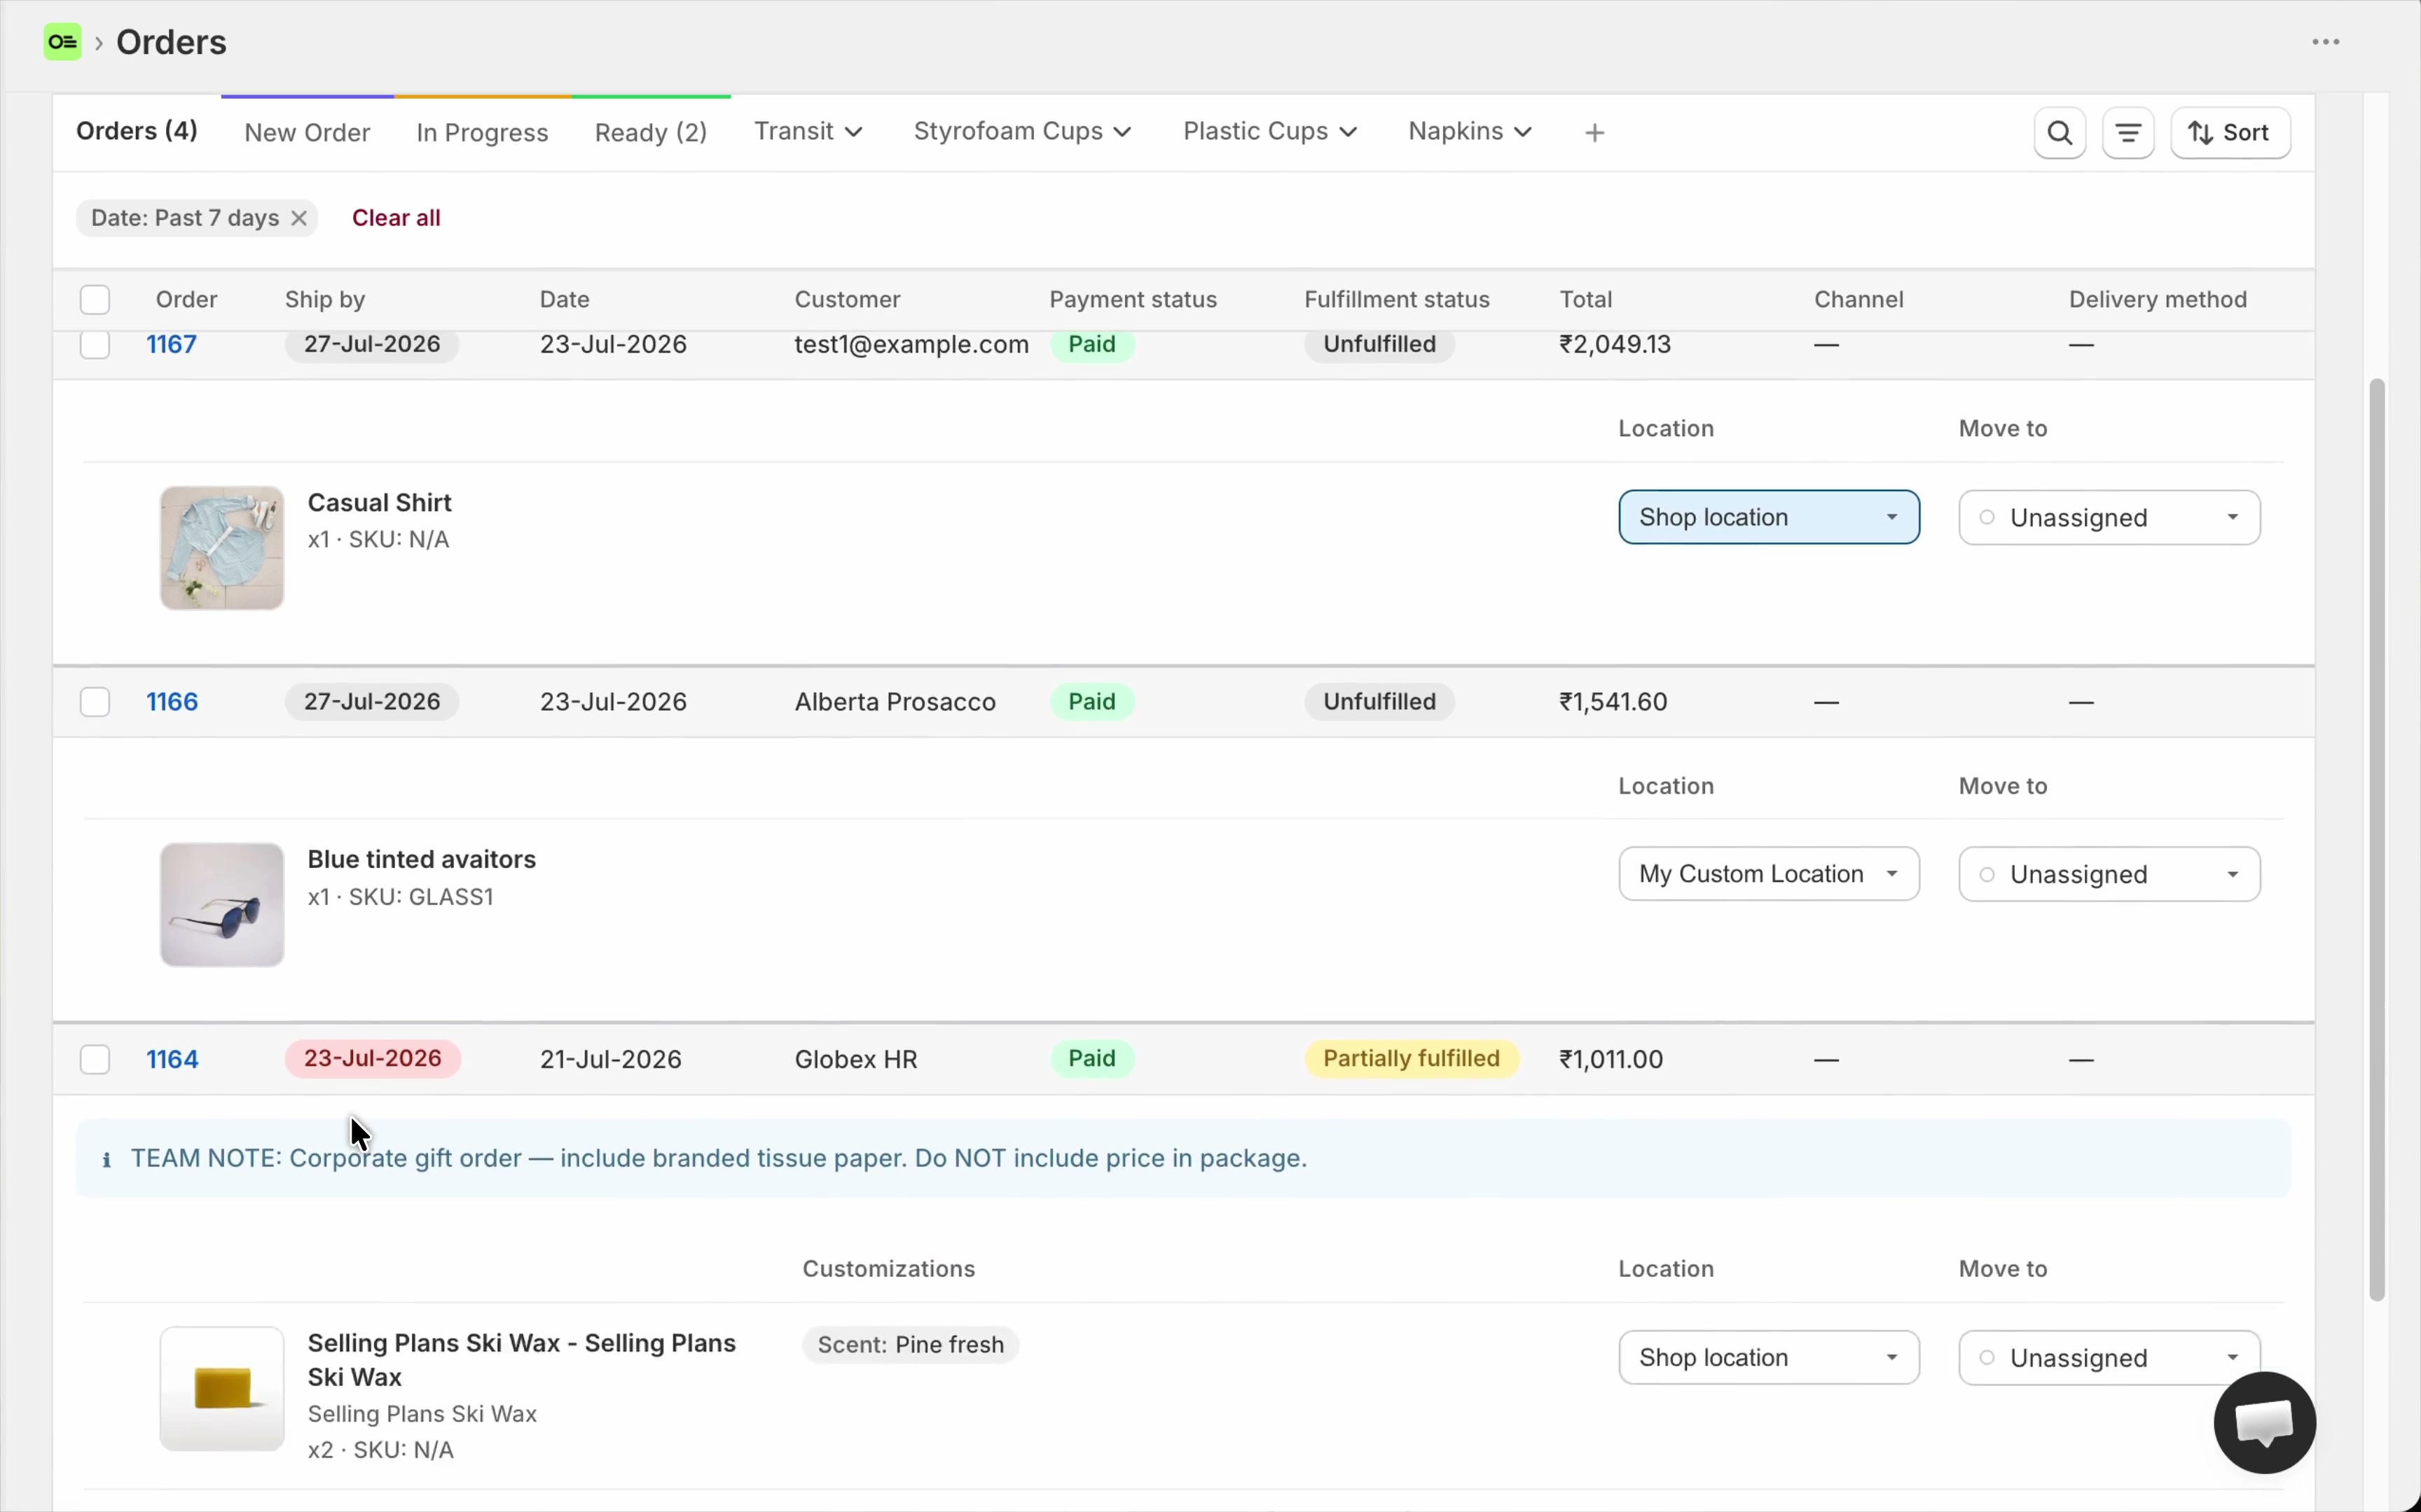The height and width of the screenshot is (1512, 2421).
Task: Click the Unfulfilled badge for order 1166
Action: (1379, 702)
